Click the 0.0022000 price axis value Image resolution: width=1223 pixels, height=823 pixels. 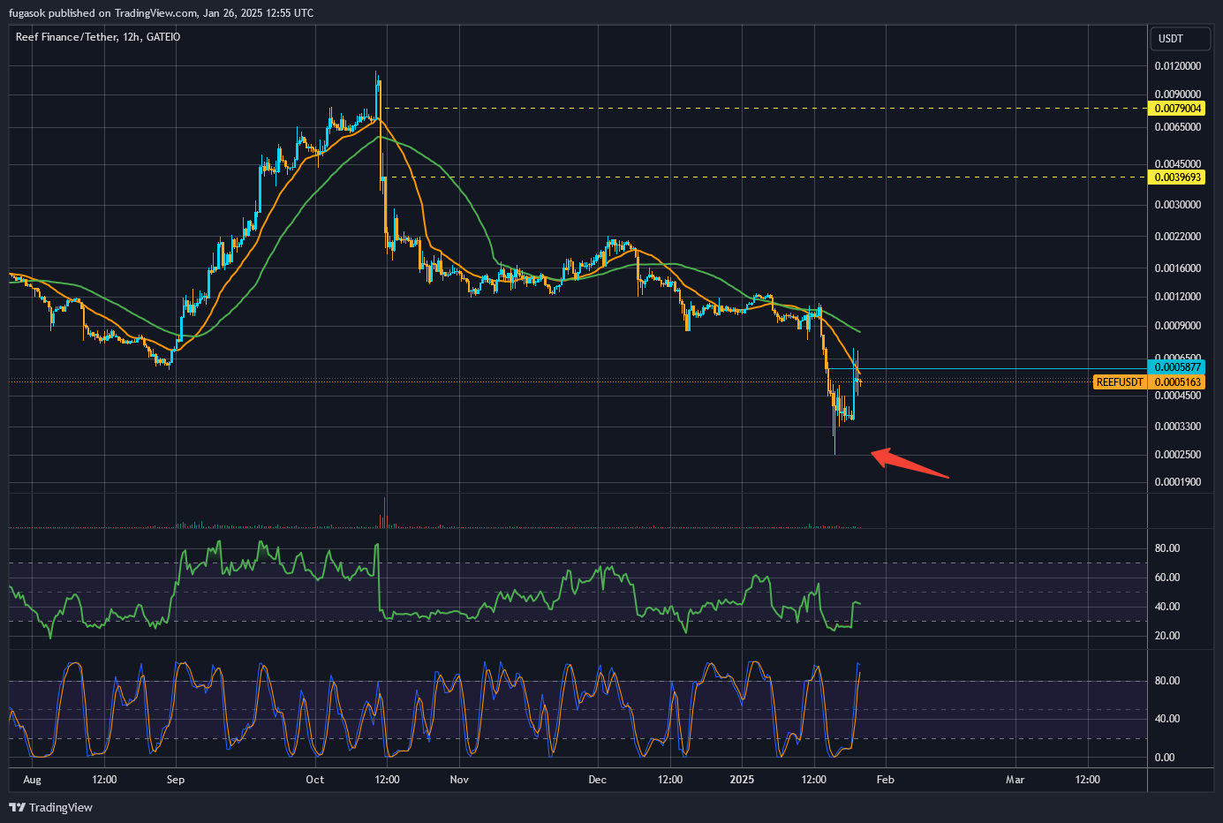point(1178,237)
